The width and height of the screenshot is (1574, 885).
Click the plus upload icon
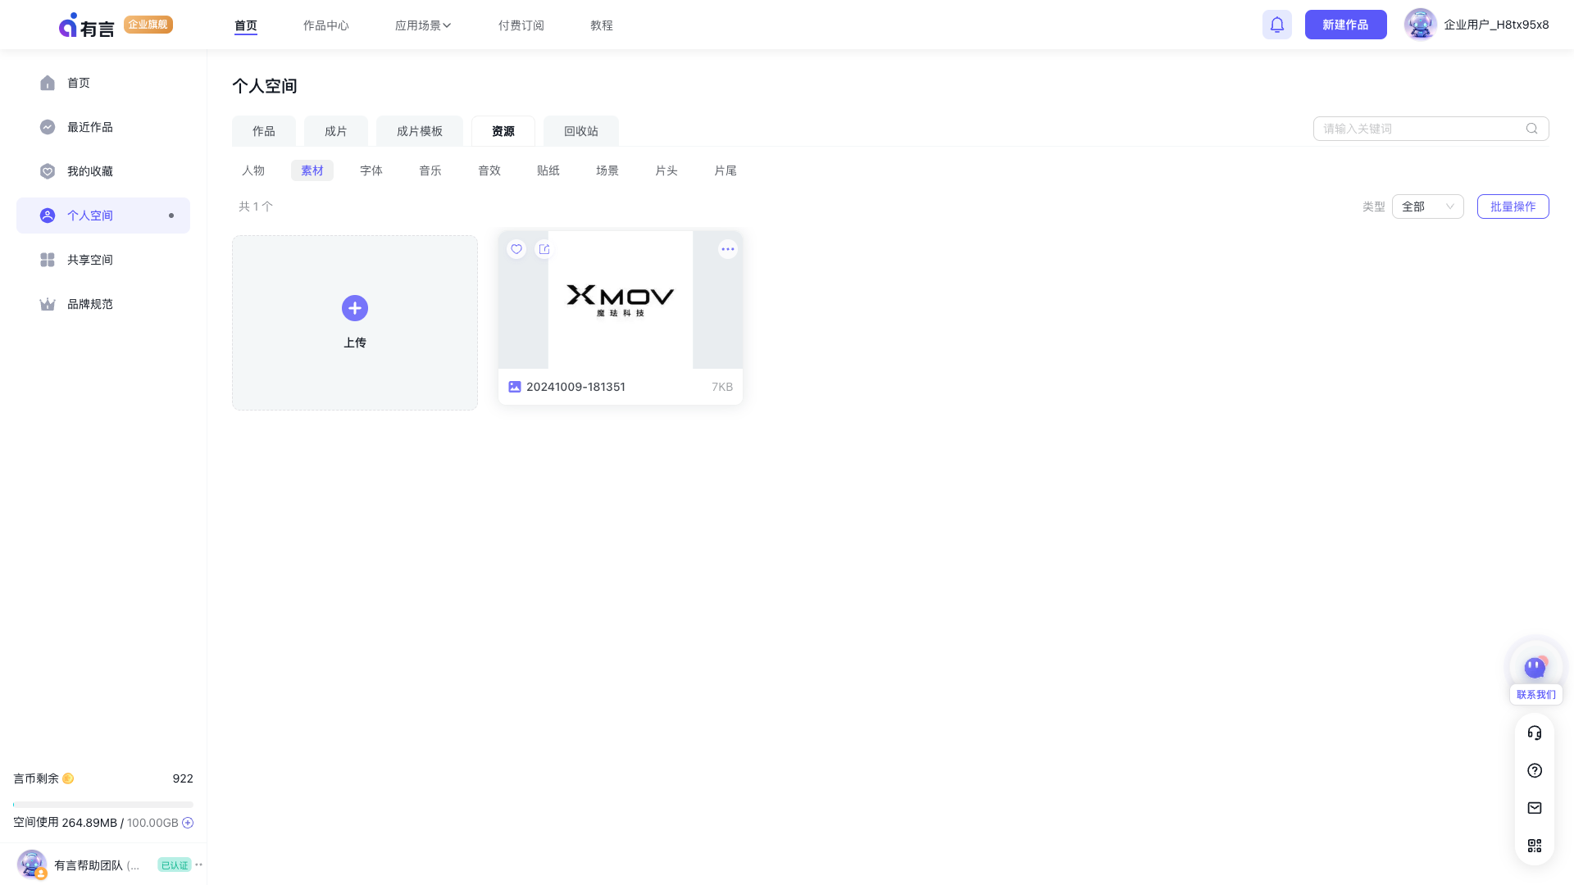click(355, 308)
